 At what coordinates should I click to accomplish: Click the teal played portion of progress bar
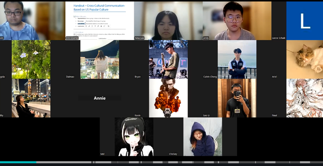tap(18, 162)
